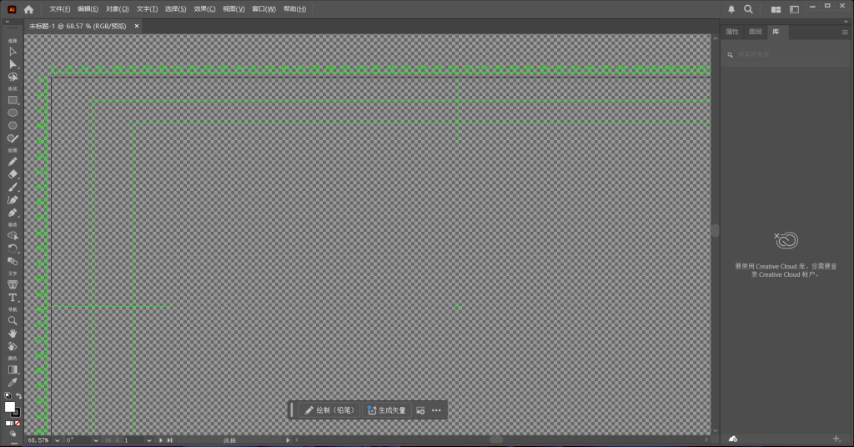Screen dimensions: 854x447
Task: Swap fill and stroke colors
Action: pyautogui.click(x=18, y=396)
